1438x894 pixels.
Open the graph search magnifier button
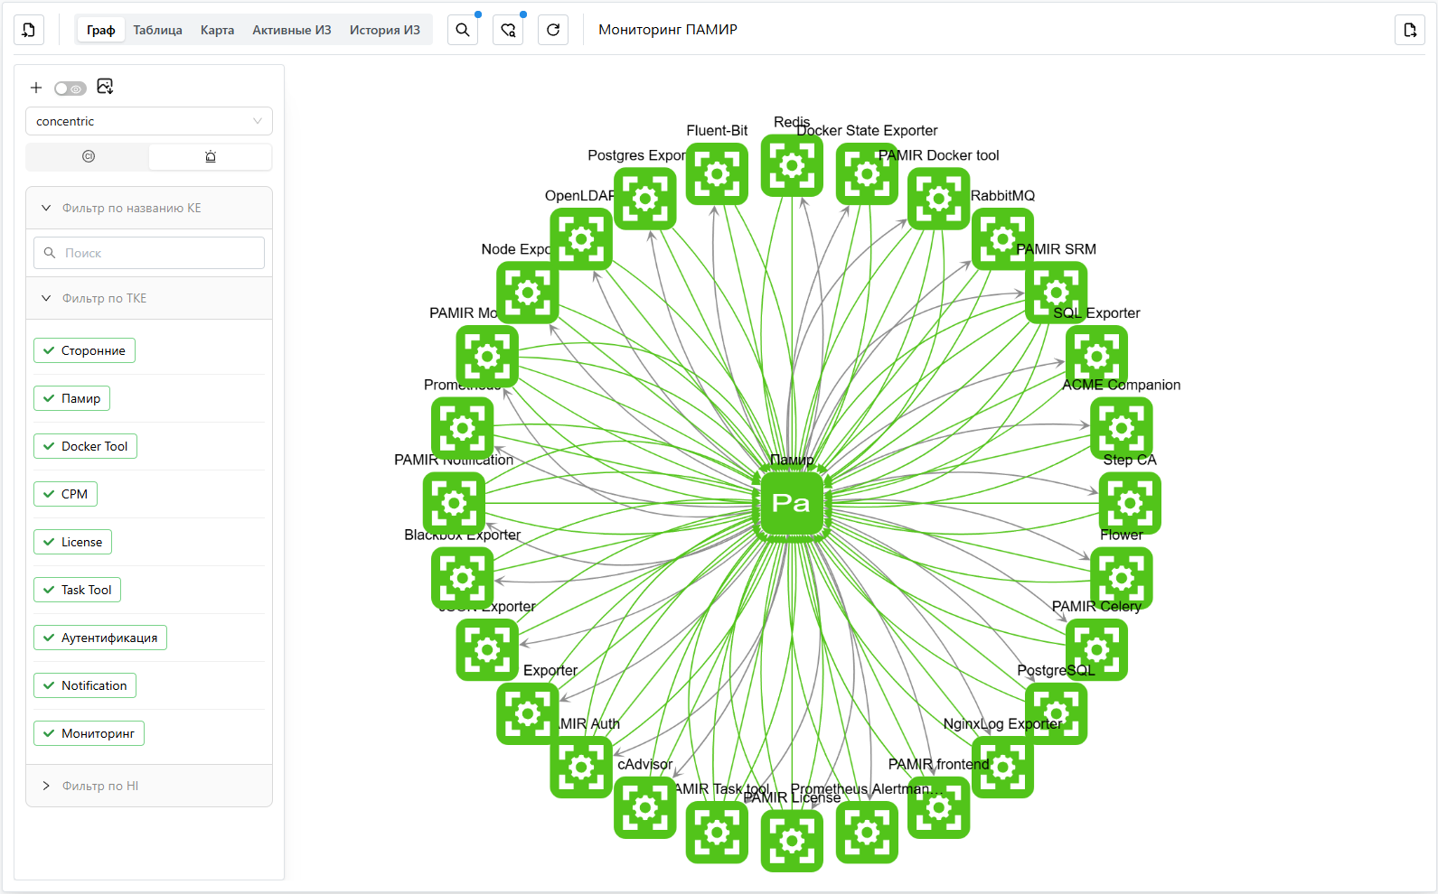pyautogui.click(x=463, y=30)
